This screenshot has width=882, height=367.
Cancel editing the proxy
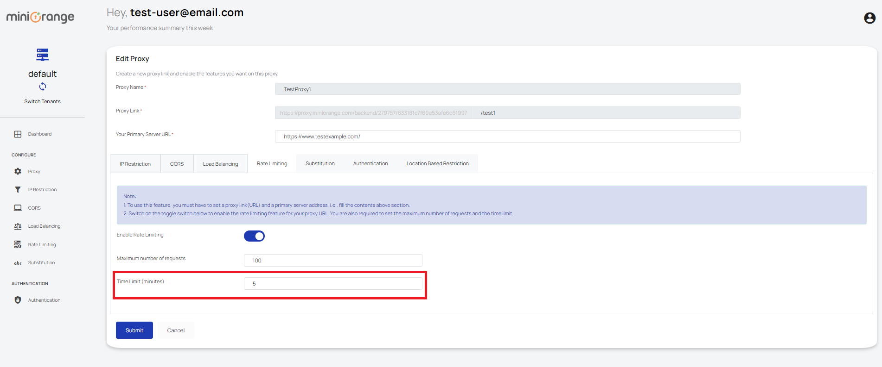point(176,330)
